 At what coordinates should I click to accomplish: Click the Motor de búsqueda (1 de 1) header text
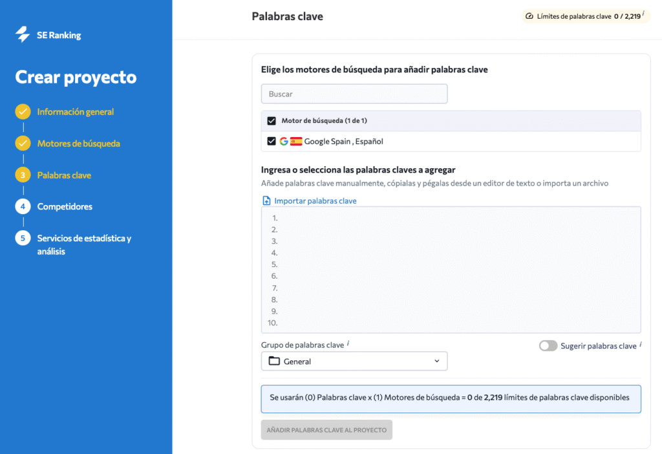(325, 121)
